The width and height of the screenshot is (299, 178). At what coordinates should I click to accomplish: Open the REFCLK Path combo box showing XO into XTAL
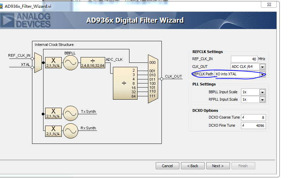click(x=240, y=74)
